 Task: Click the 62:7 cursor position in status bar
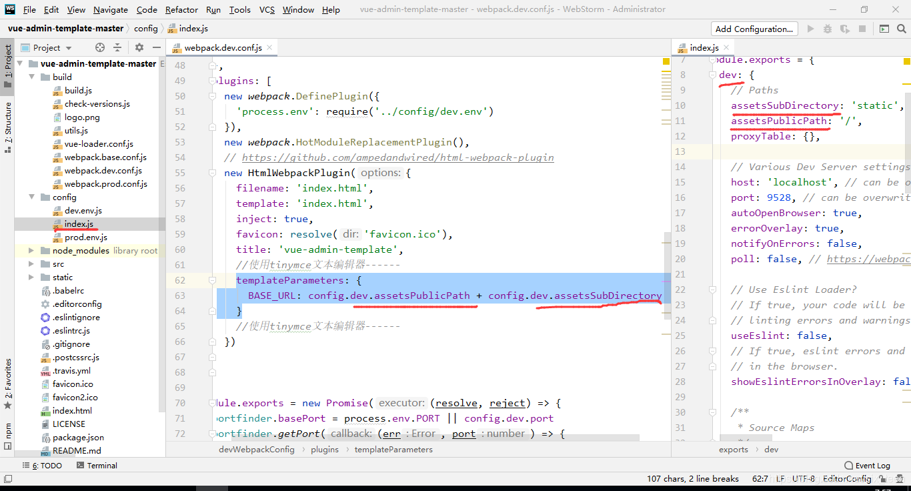(760, 479)
